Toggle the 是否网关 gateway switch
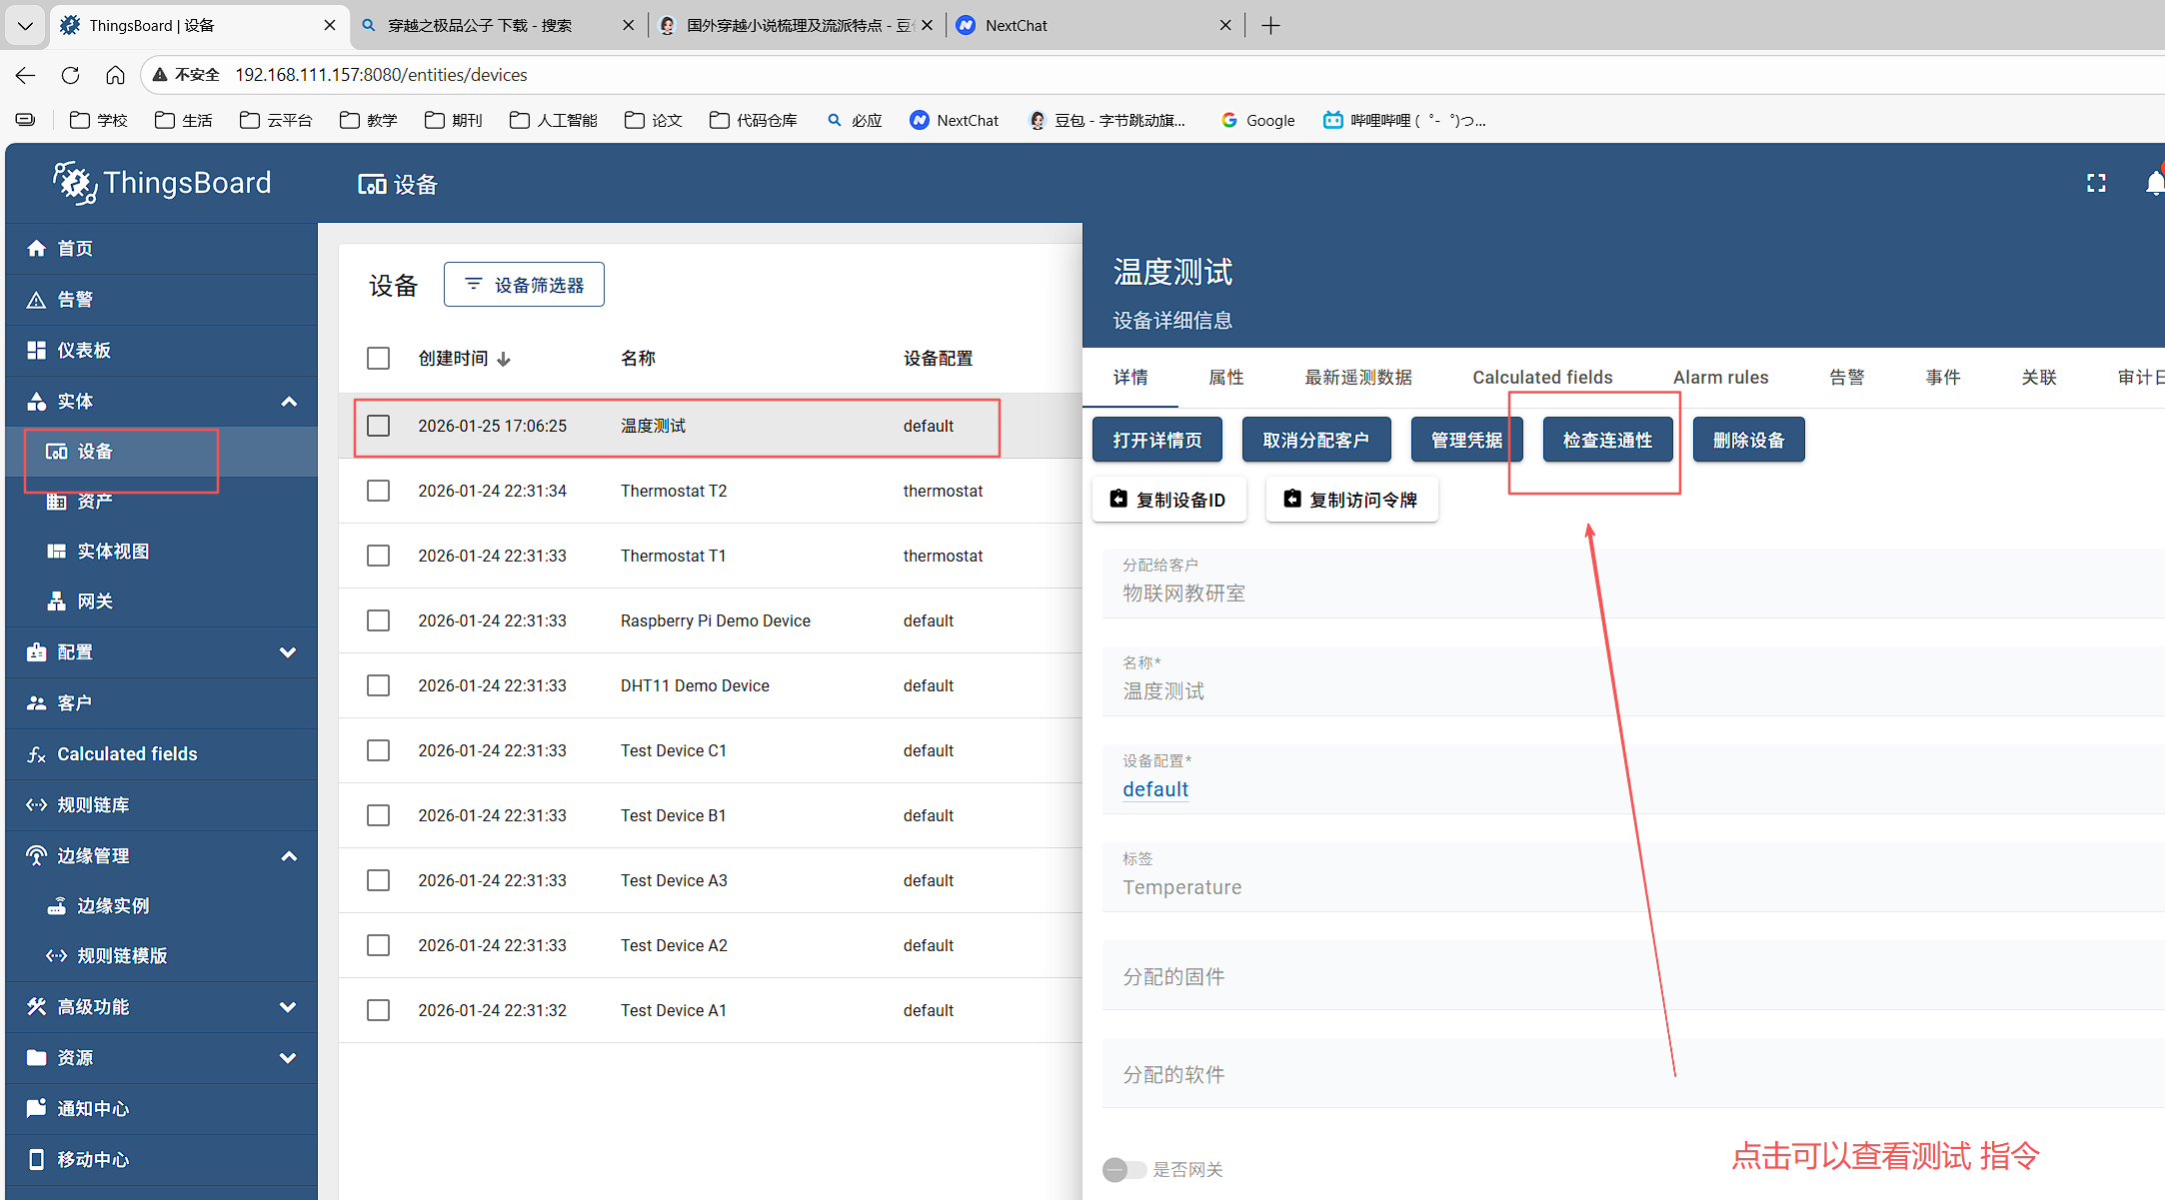 coord(1123,1169)
